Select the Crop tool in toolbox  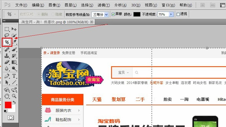tap(7, 42)
